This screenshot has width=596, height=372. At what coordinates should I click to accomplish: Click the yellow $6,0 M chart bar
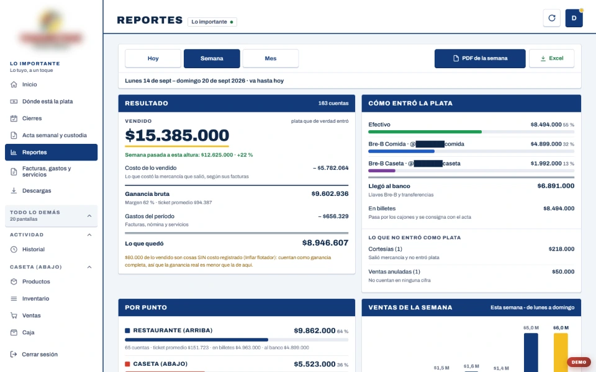tap(561, 352)
